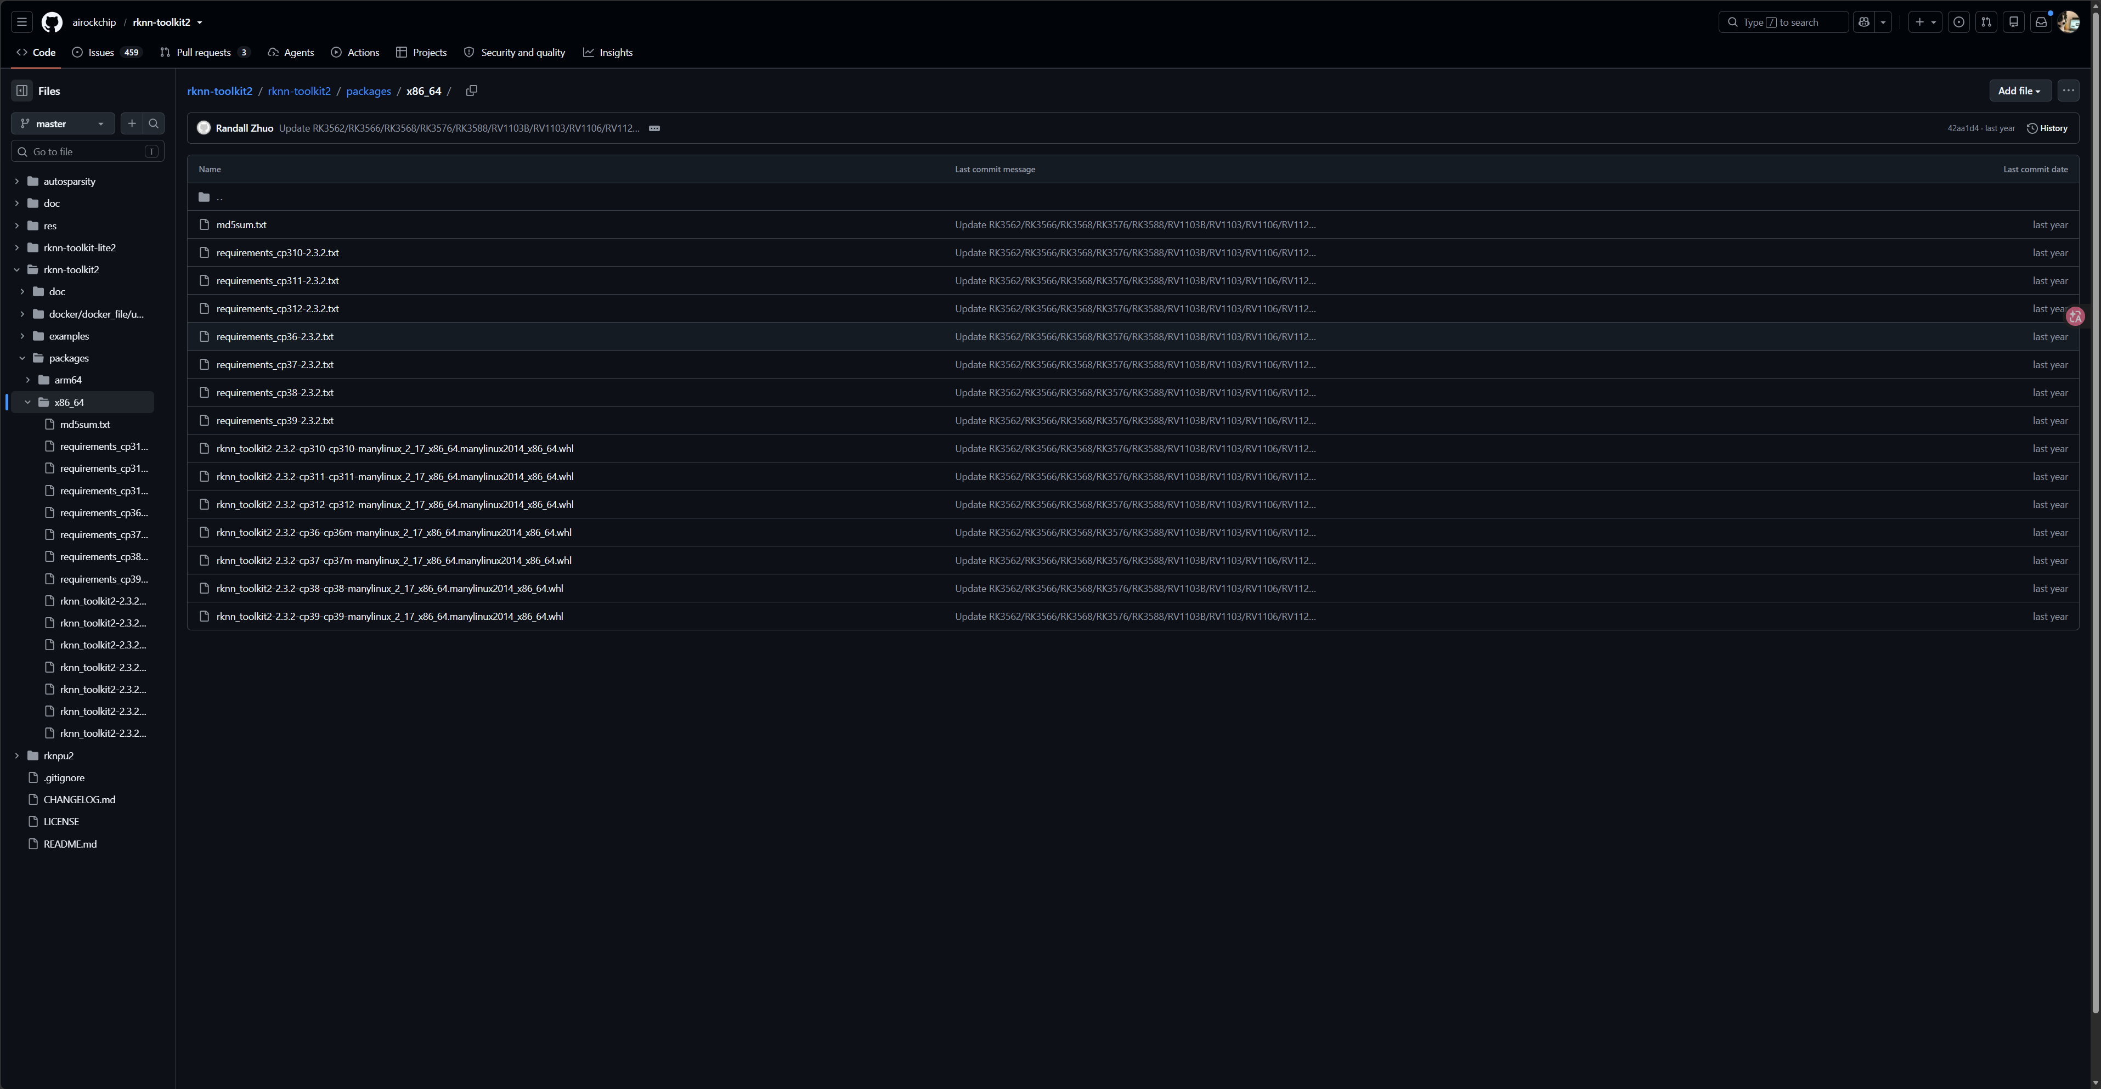This screenshot has height=1089, width=2101.
Task: Open the notifications inbox
Action: point(2041,22)
